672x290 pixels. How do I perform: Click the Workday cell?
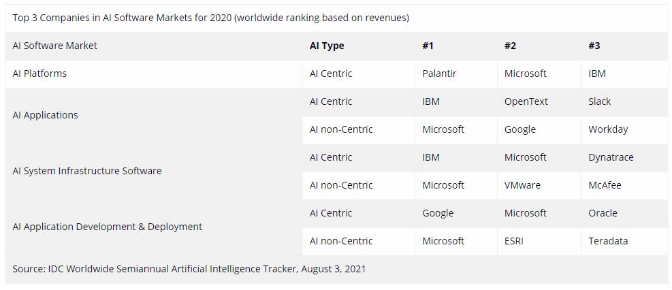click(608, 129)
